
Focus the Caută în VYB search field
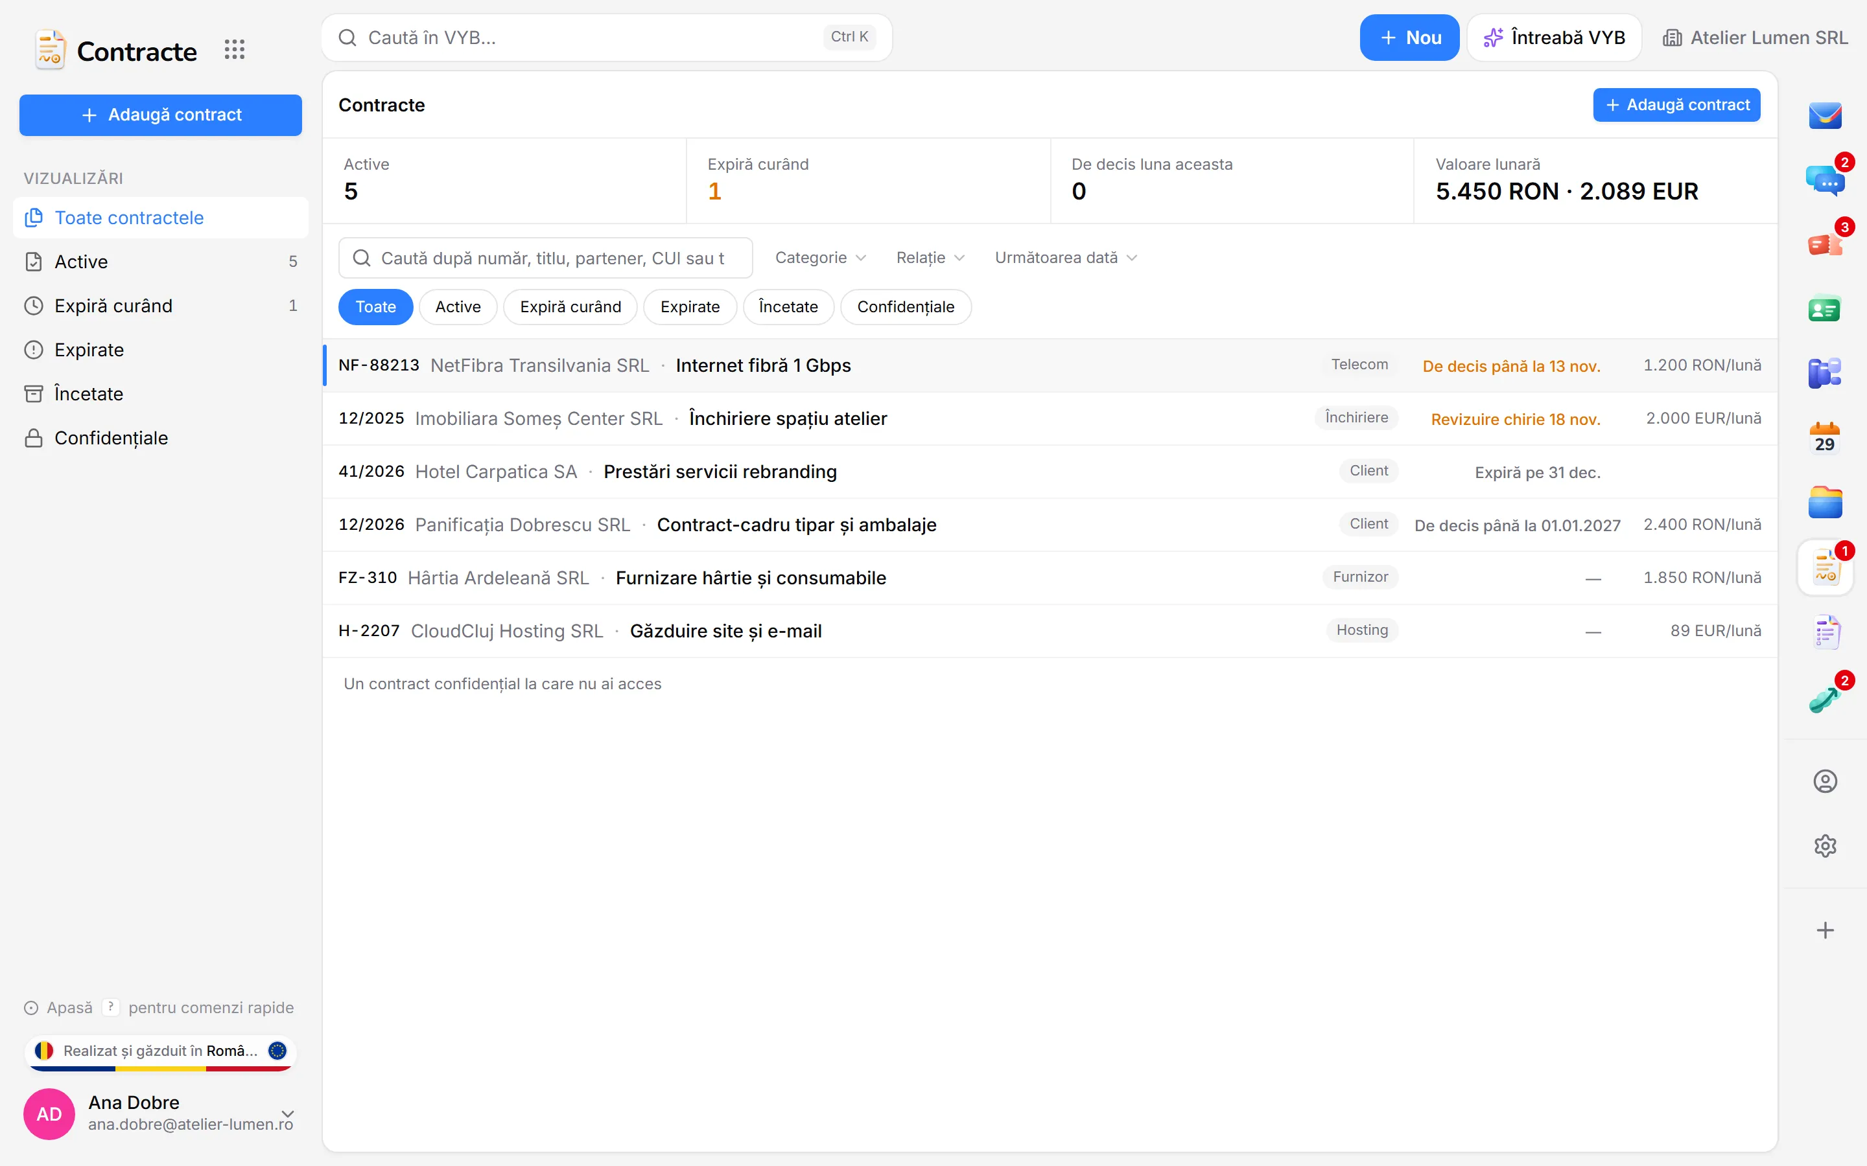(607, 38)
